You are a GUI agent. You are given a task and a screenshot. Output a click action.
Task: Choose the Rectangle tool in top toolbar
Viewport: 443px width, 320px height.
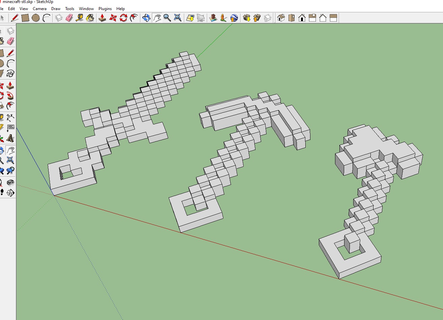tap(25, 18)
